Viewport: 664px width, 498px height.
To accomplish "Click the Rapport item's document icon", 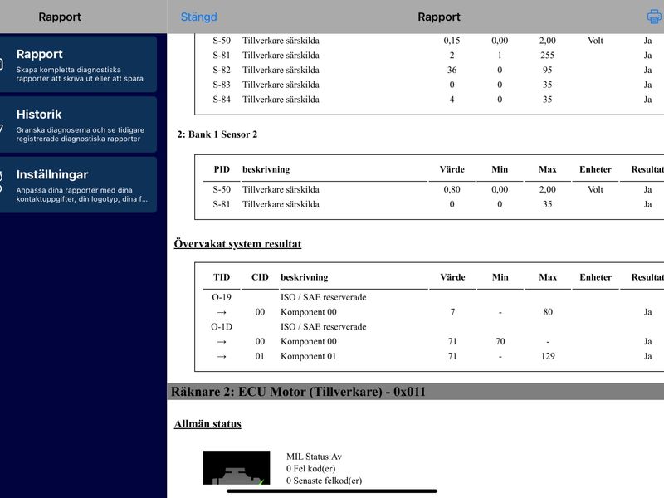I will 2,65.
